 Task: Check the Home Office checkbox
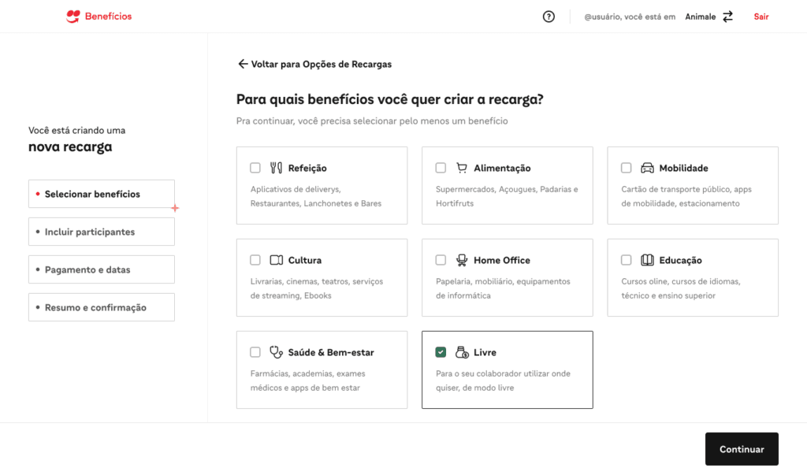(x=441, y=260)
